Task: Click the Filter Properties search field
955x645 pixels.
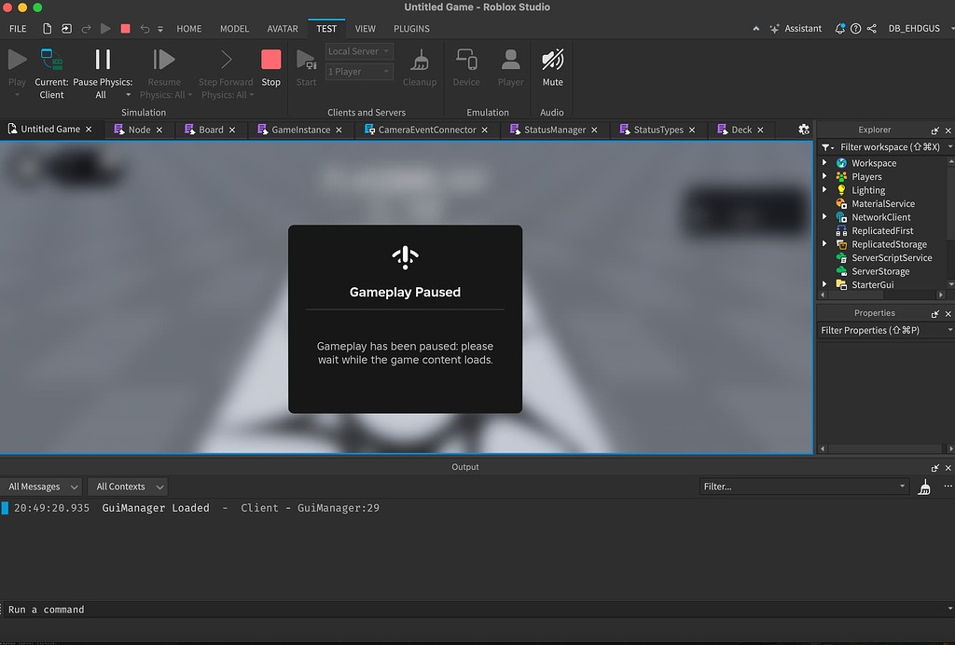Action: 886,330
